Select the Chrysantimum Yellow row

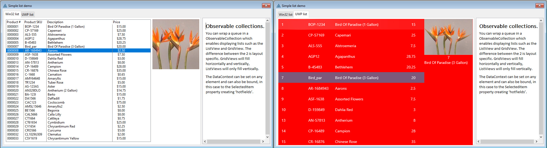(x=63, y=138)
